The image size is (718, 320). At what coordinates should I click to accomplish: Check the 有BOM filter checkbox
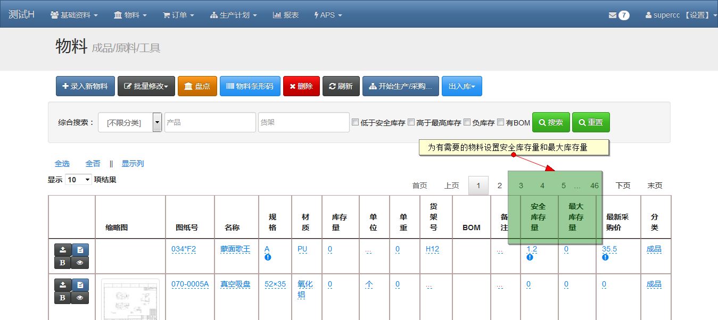(500, 122)
